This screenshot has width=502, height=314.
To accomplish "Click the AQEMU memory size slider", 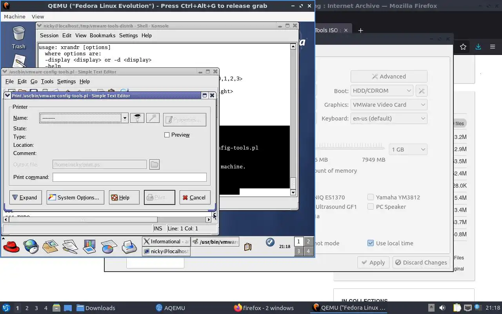I will (350, 149).
